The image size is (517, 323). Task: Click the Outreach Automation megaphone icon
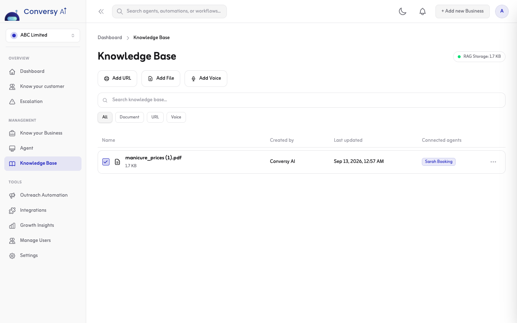pos(12,195)
